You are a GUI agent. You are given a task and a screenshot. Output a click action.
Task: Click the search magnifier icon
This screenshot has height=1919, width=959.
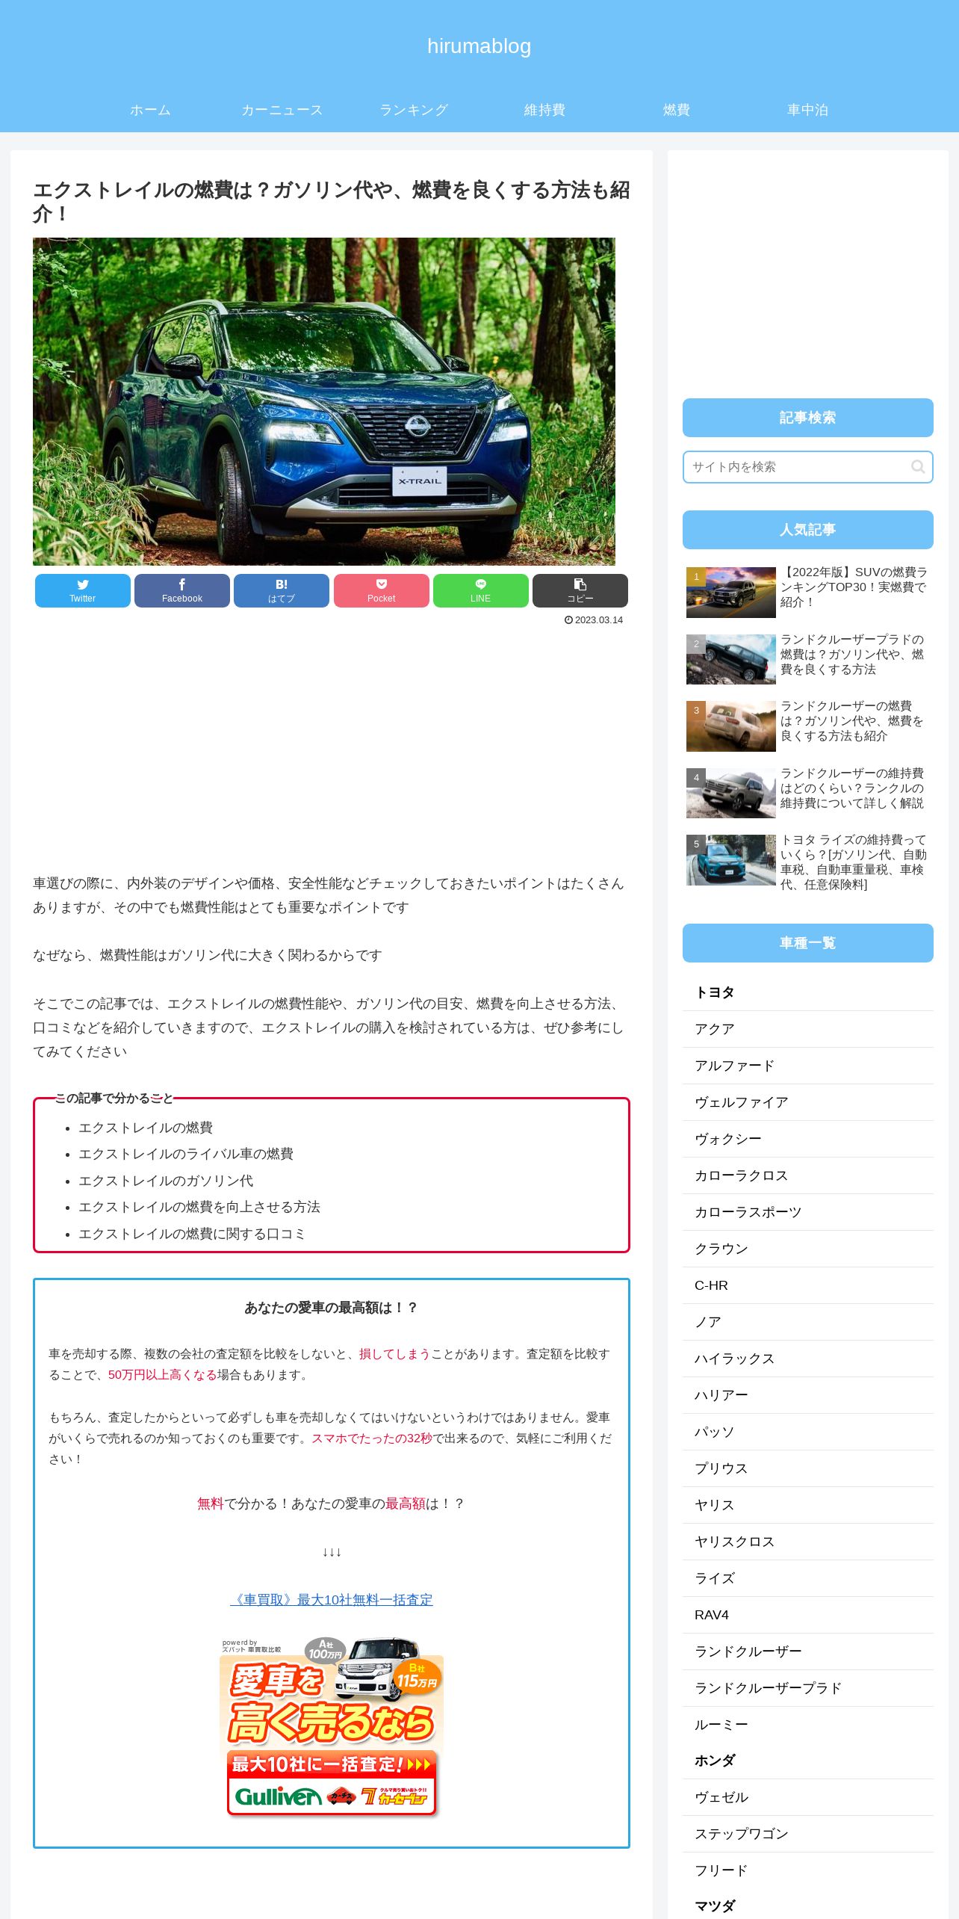pyautogui.click(x=918, y=467)
